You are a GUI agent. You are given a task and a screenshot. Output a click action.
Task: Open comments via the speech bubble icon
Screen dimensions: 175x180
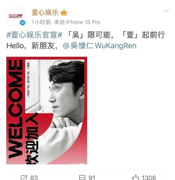(x=82, y=177)
